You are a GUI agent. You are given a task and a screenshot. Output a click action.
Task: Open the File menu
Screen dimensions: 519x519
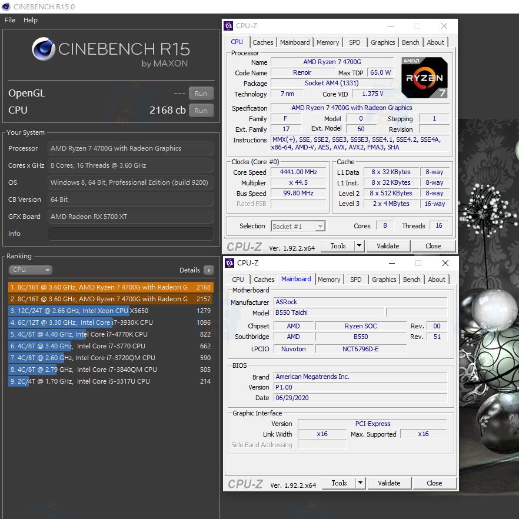coord(9,19)
